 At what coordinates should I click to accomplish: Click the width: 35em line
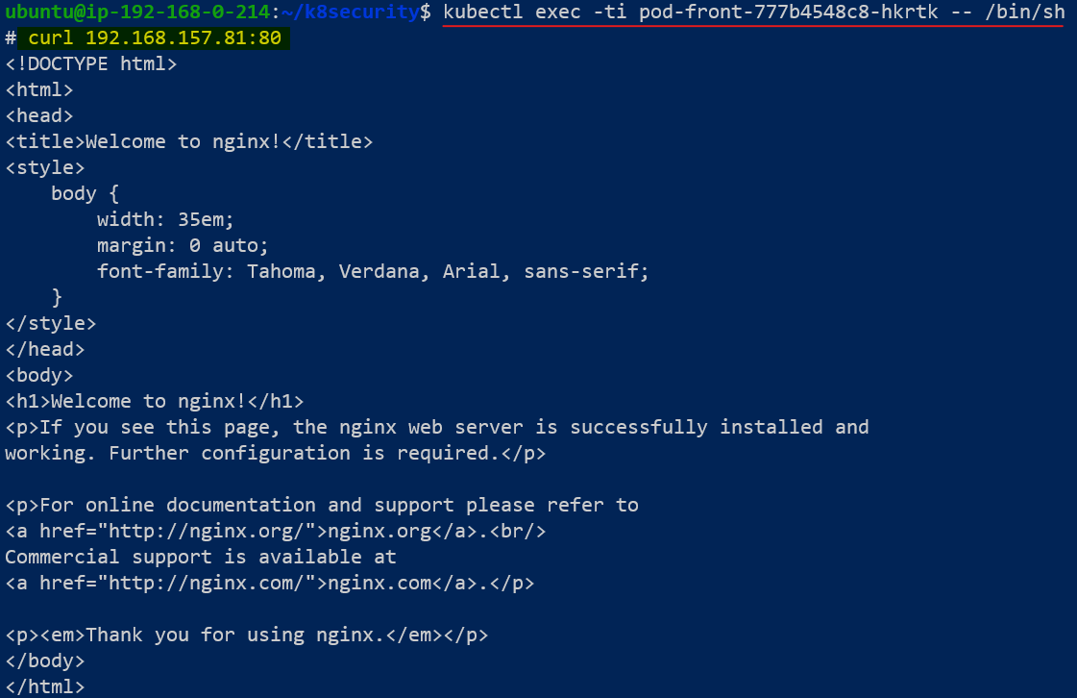pyautogui.click(x=165, y=219)
